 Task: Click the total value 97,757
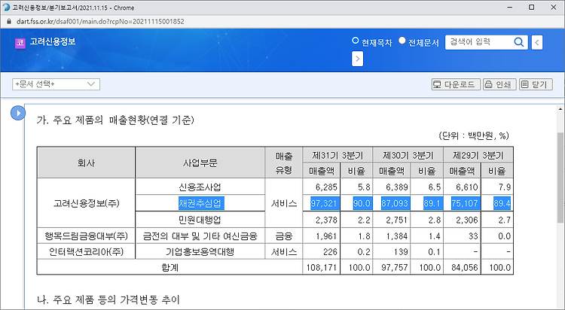[x=394, y=268]
